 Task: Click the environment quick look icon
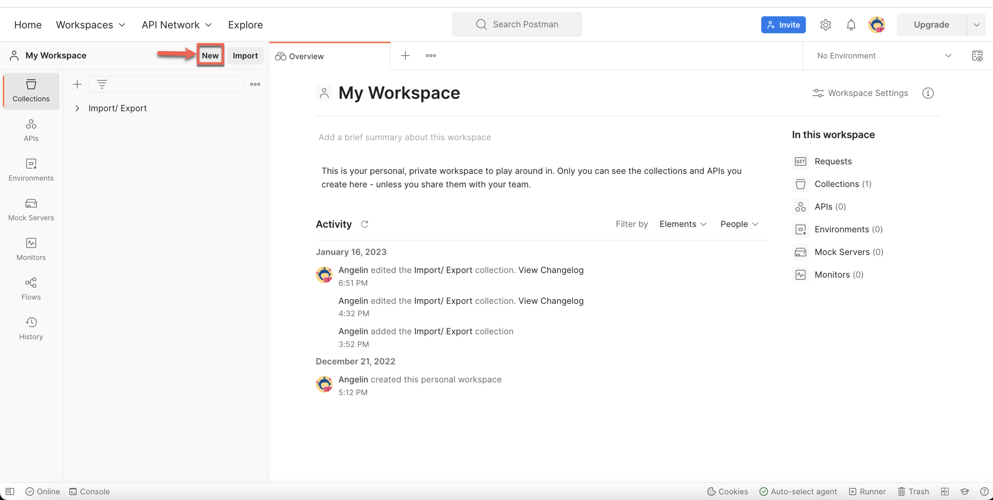click(977, 56)
